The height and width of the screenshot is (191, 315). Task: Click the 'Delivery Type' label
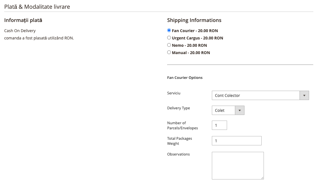point(179,108)
